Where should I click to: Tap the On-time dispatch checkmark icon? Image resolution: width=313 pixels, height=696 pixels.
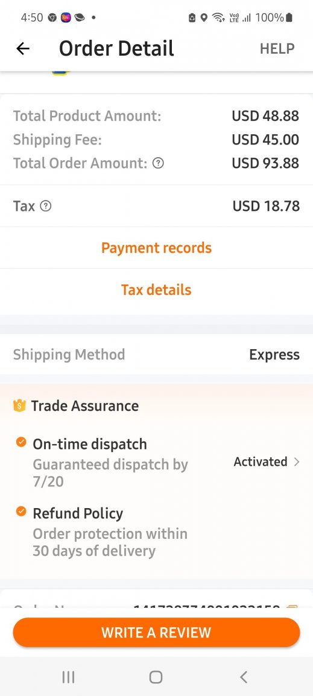[21, 442]
